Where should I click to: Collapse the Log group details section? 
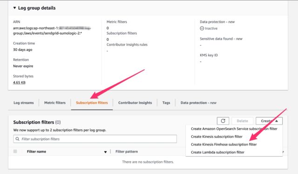(14, 8)
